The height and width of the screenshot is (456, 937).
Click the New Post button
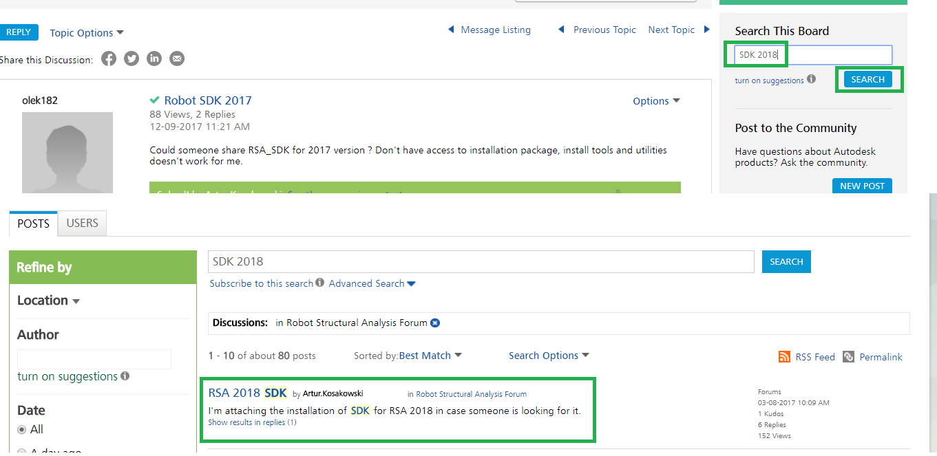tap(862, 186)
